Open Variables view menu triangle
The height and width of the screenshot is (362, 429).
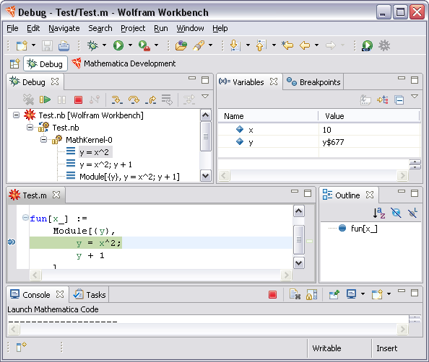[415, 97]
